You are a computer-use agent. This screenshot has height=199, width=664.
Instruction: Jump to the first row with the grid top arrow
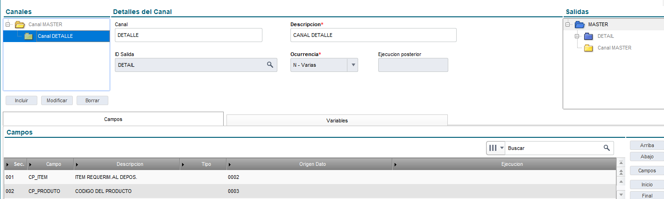(x=621, y=163)
